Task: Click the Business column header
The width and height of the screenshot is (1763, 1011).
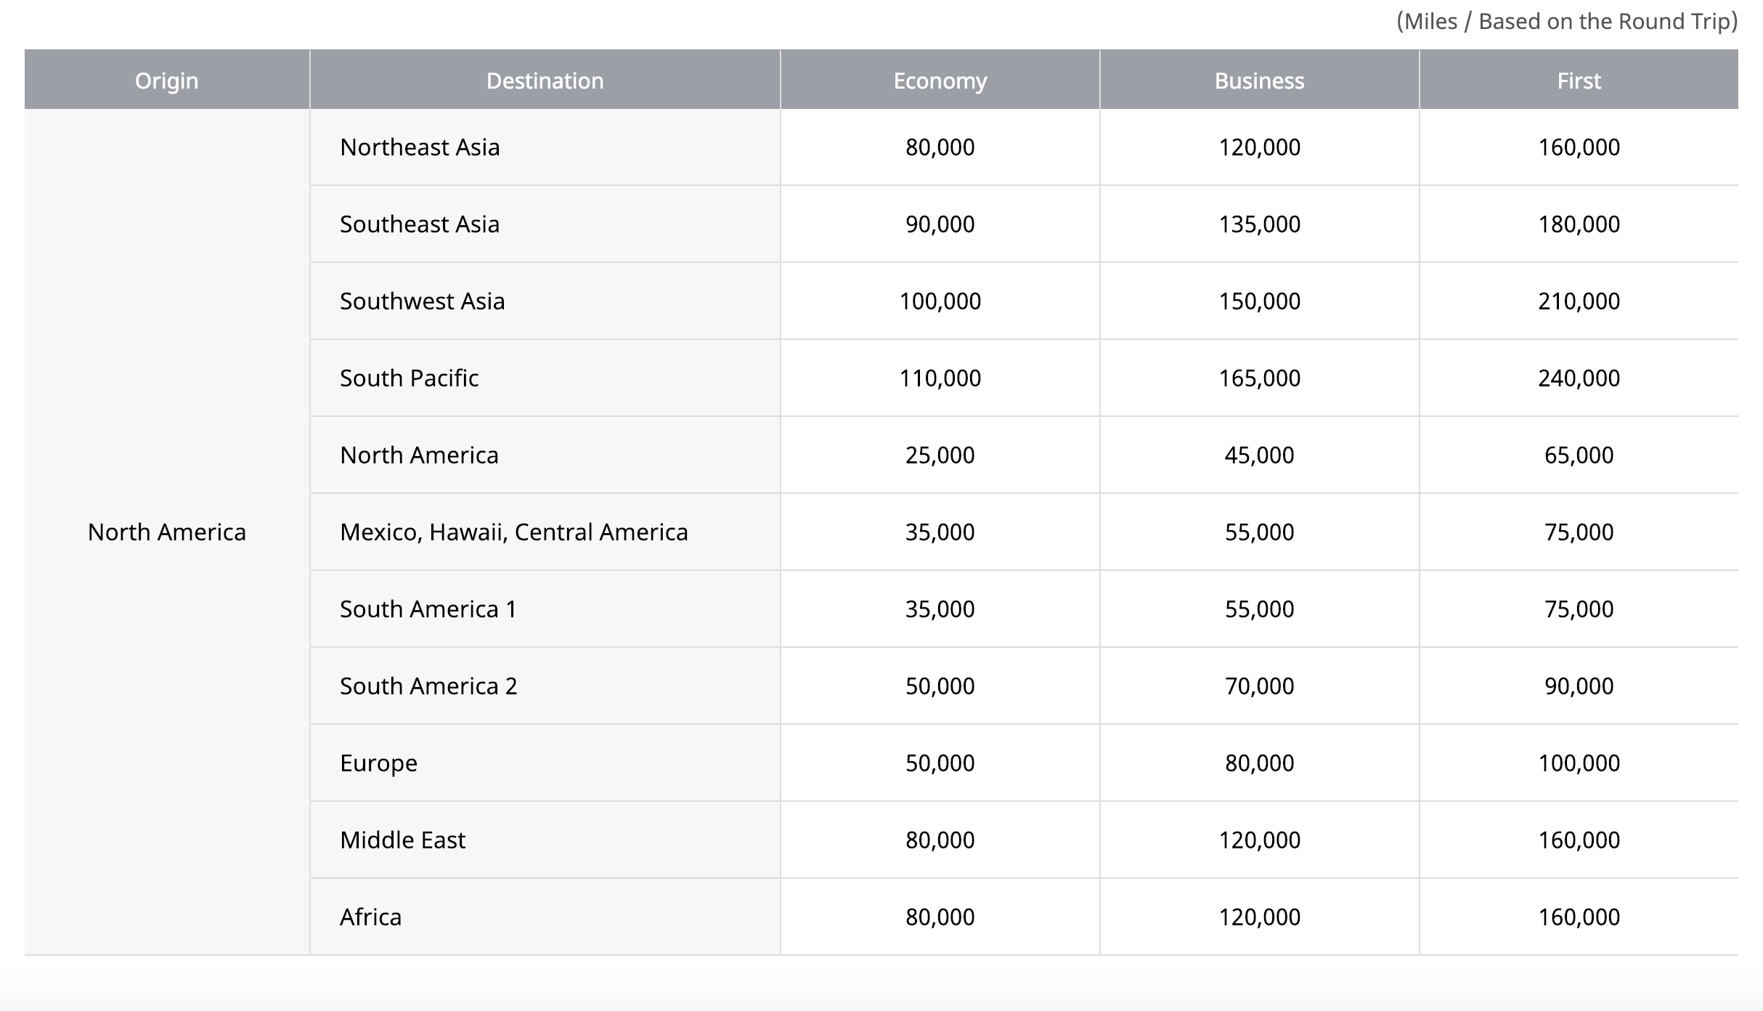Action: point(1259,81)
